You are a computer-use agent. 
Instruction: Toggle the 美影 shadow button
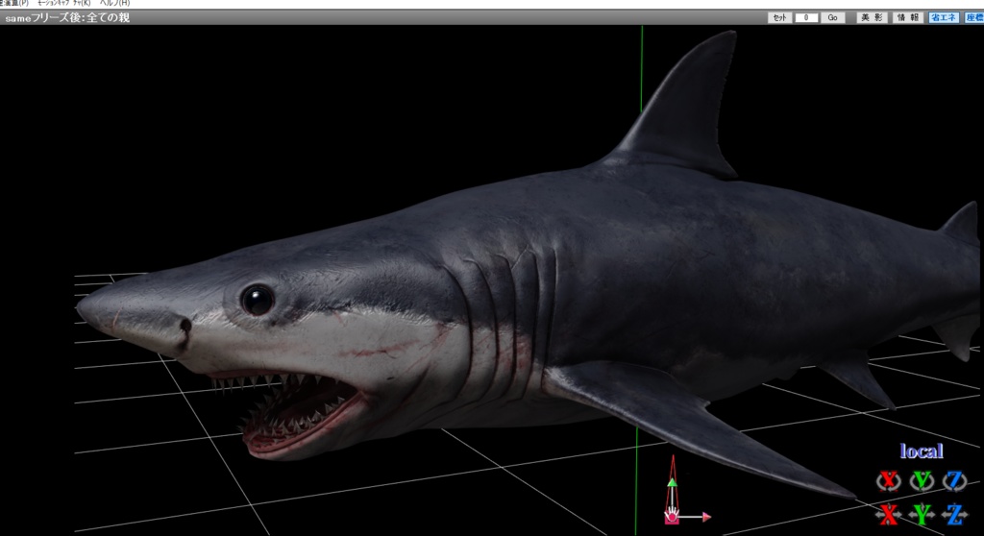872,17
